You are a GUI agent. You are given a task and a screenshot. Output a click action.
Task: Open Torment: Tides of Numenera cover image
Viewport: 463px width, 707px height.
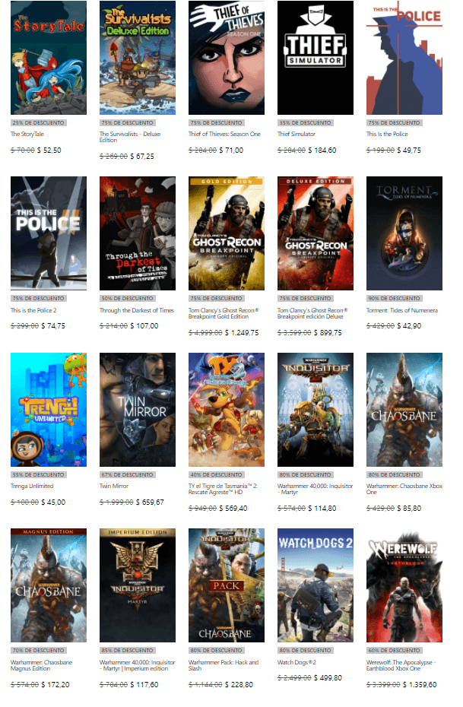[x=404, y=233]
